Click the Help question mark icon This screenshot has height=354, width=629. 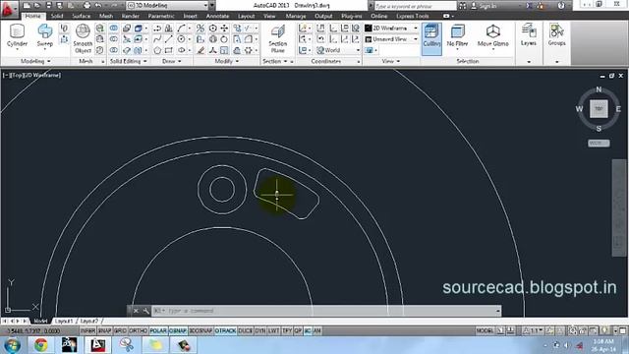(561, 6)
